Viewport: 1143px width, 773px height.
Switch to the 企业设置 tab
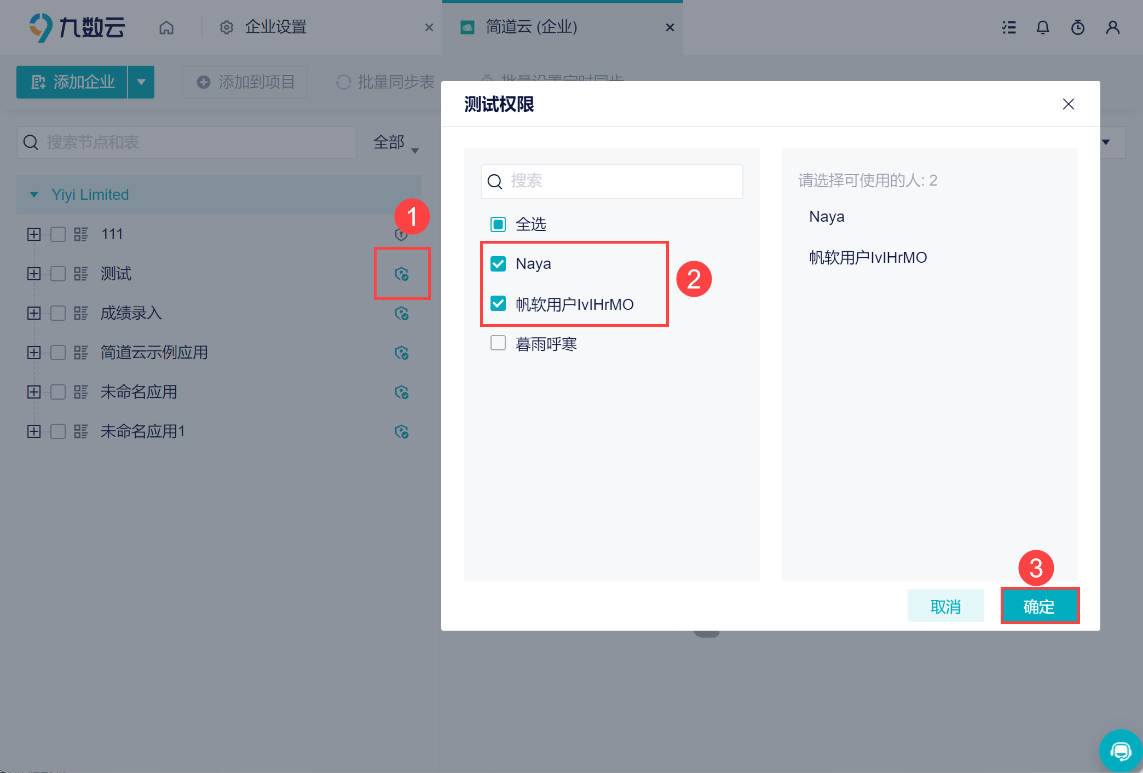(x=275, y=27)
